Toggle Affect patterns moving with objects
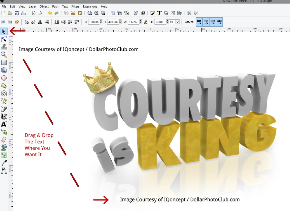The height and width of the screenshot is (211, 290). [219, 22]
